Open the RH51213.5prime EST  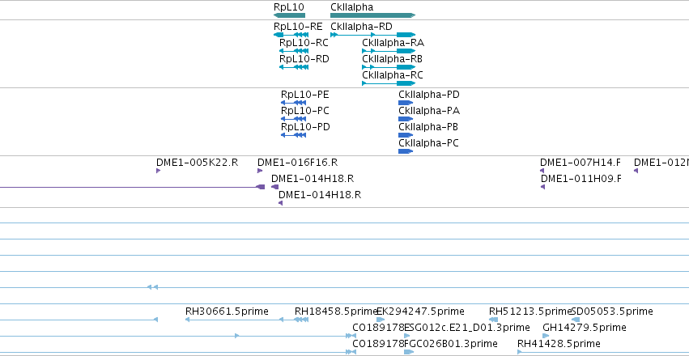pyautogui.click(x=493, y=320)
